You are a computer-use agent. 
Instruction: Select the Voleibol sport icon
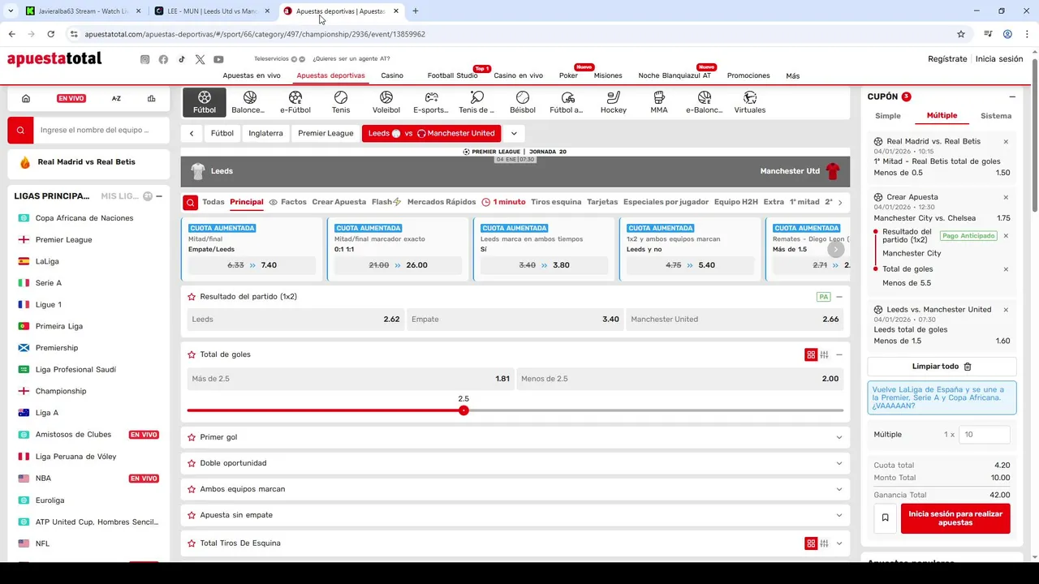(x=386, y=102)
